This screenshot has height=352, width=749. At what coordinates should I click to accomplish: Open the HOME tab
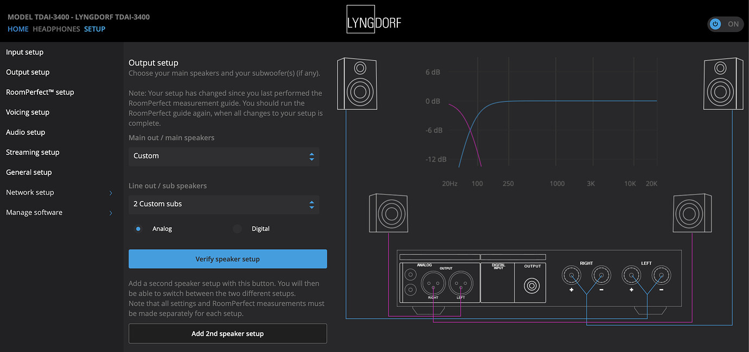18,29
